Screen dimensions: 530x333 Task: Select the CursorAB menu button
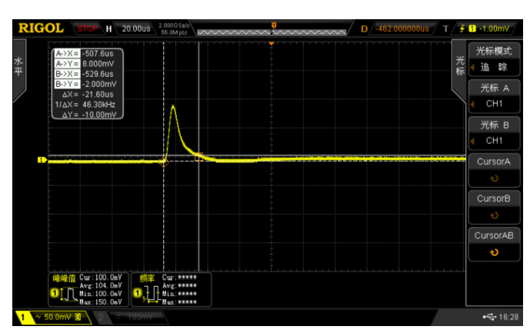click(494, 235)
